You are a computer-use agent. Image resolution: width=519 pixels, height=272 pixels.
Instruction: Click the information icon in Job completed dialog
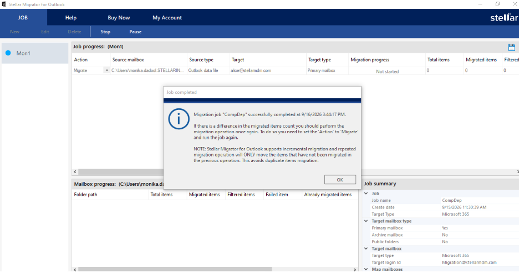coord(179,119)
